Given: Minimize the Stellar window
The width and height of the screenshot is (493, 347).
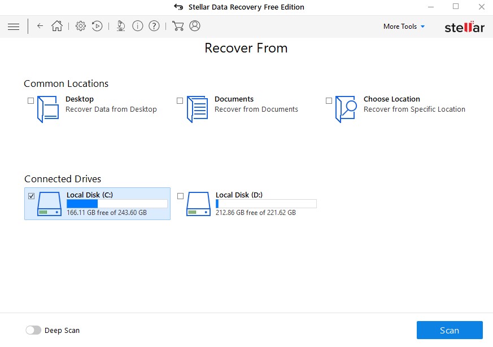Looking at the screenshot, I should [x=431, y=7].
